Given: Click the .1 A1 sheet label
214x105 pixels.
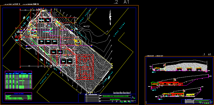Looking at the screenshot, I should coord(207,55).
